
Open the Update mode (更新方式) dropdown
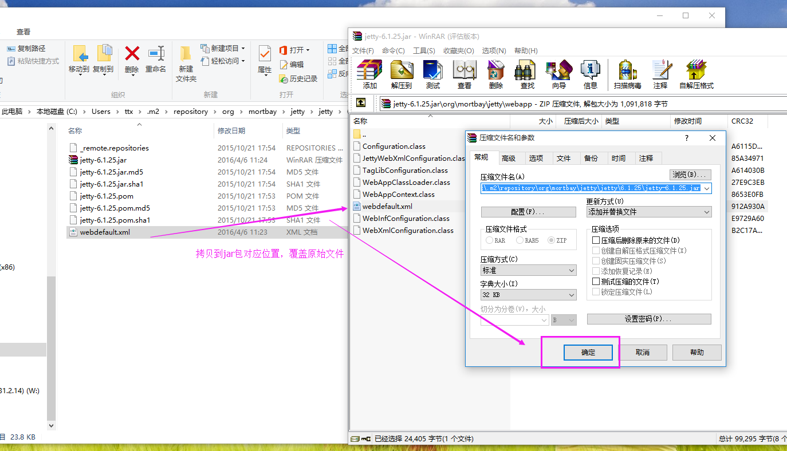pyautogui.click(x=649, y=212)
